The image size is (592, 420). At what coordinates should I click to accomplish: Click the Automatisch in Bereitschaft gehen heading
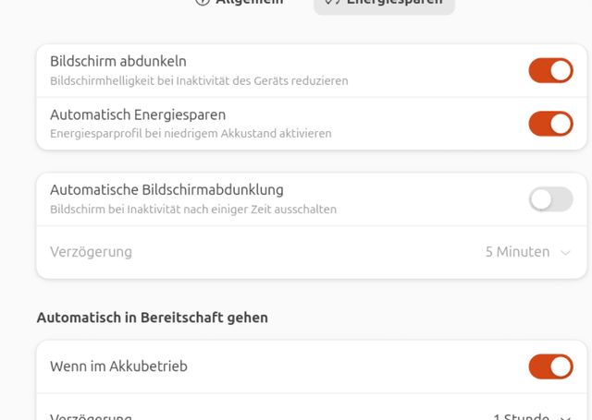152,318
